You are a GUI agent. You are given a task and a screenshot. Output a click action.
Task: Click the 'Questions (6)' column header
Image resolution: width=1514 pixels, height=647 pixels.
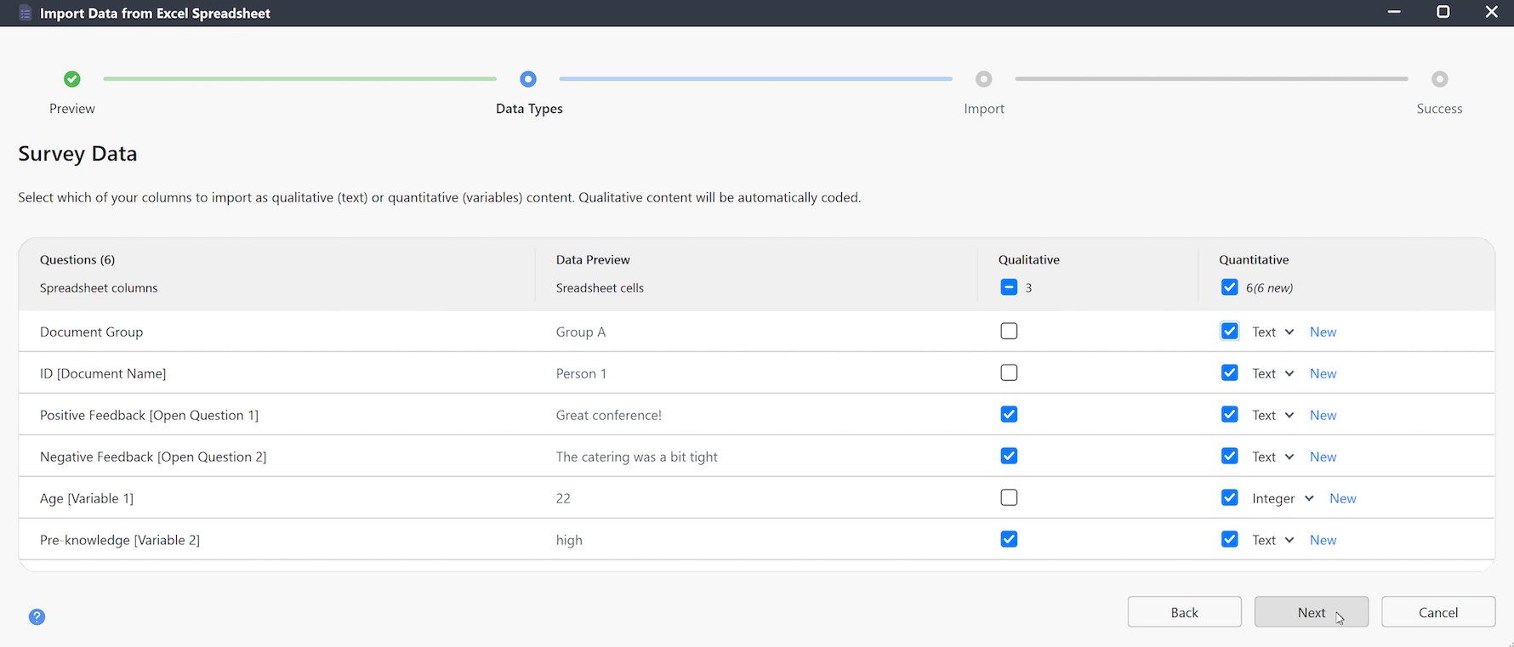[77, 260]
